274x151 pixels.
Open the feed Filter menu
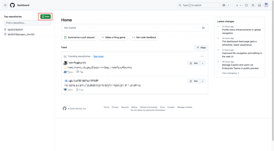(201, 48)
